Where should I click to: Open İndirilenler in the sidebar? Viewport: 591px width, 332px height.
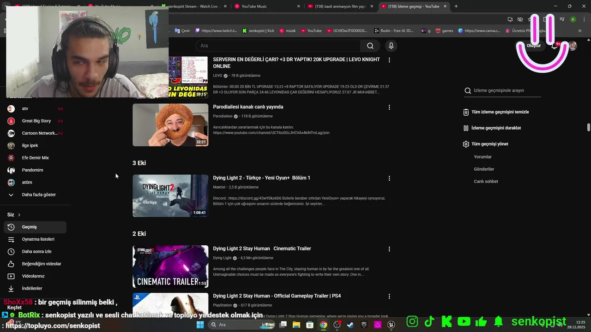click(35, 288)
